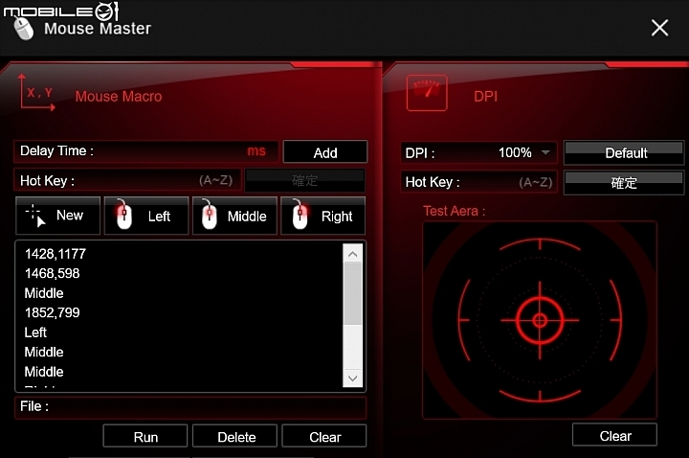Select the Left entry in macro list
Screen dimensions: 689x458
pos(35,332)
